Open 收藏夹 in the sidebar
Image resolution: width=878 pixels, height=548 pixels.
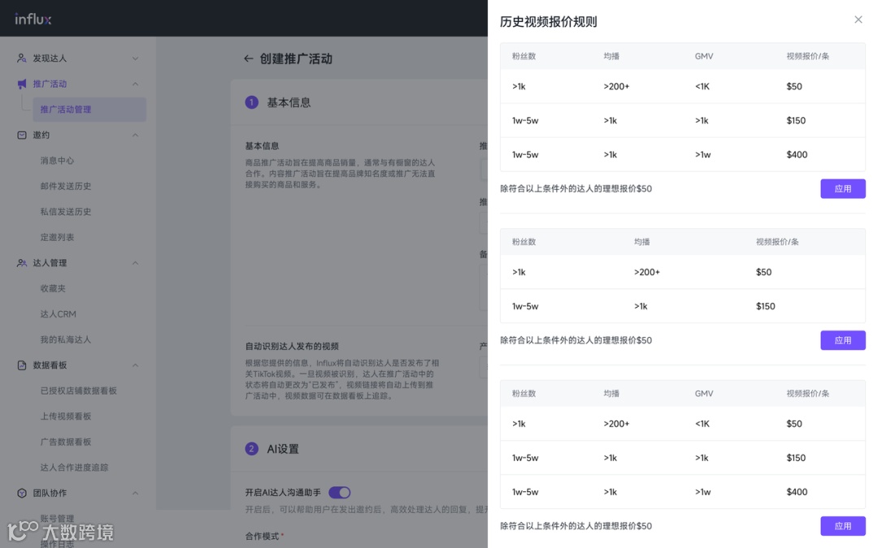click(x=53, y=288)
